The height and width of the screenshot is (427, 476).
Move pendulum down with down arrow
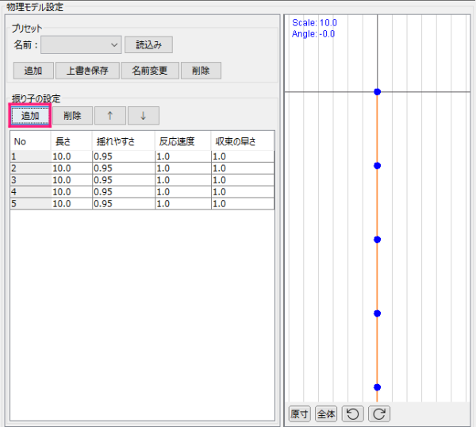(x=144, y=116)
